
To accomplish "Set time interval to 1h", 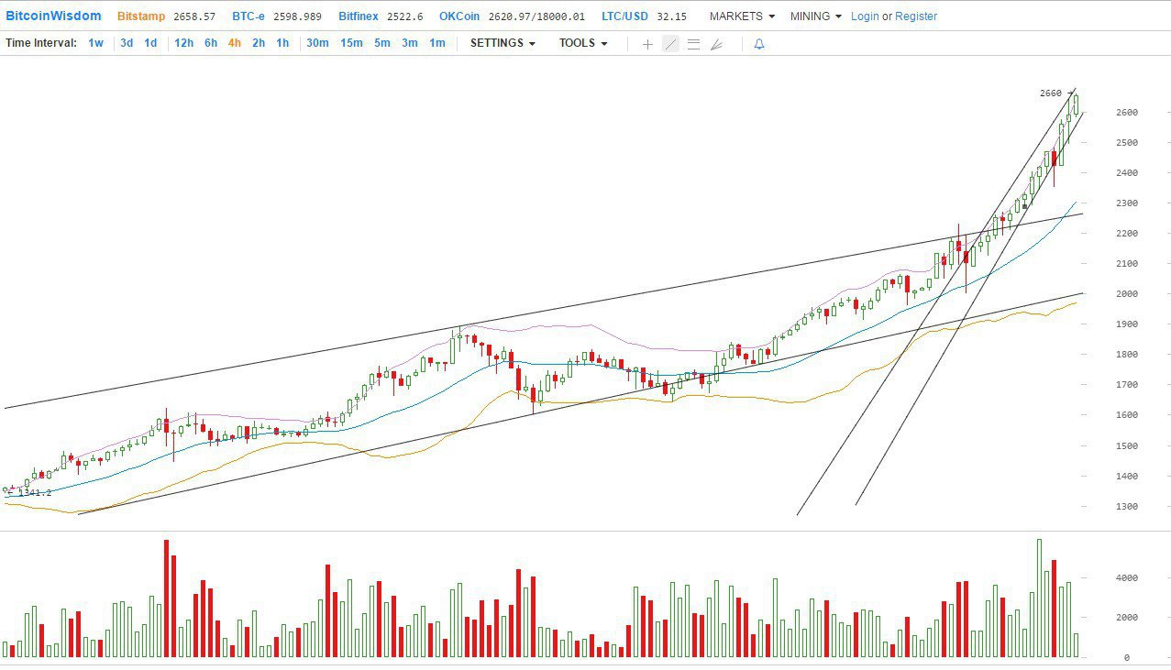I will coord(282,43).
